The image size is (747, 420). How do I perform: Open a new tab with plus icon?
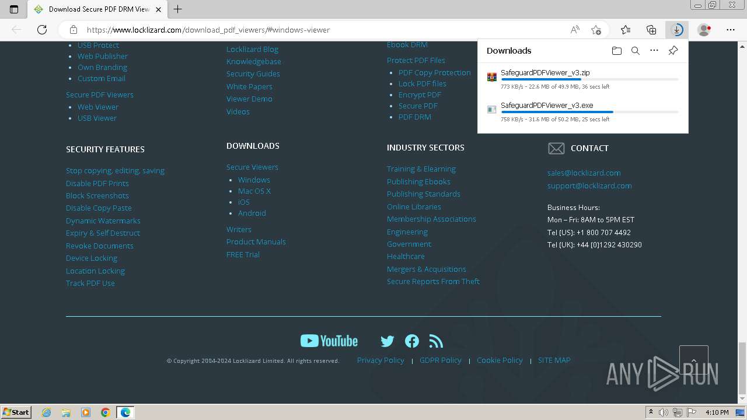pyautogui.click(x=178, y=9)
